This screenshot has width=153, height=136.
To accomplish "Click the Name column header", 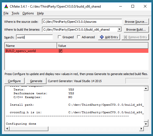I will click(31, 46).
